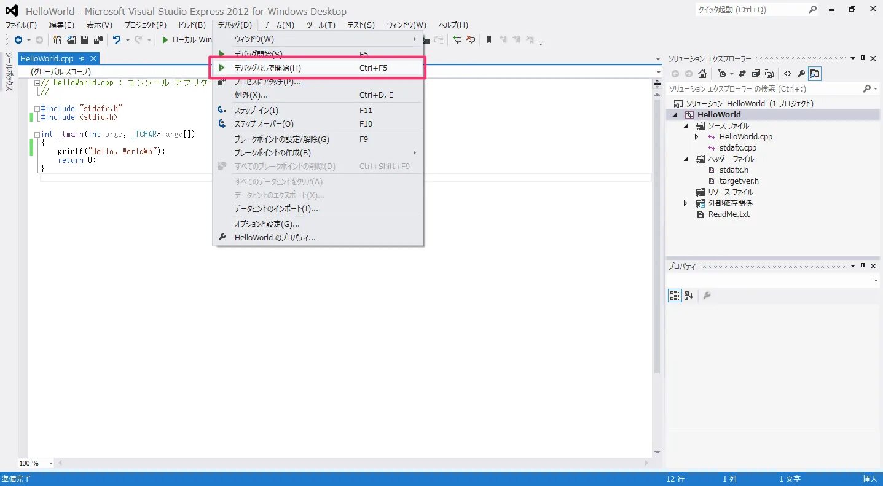Screen dimensions: 883x486
Task: Open the ヘルプ(H) menu
Action: click(x=453, y=25)
